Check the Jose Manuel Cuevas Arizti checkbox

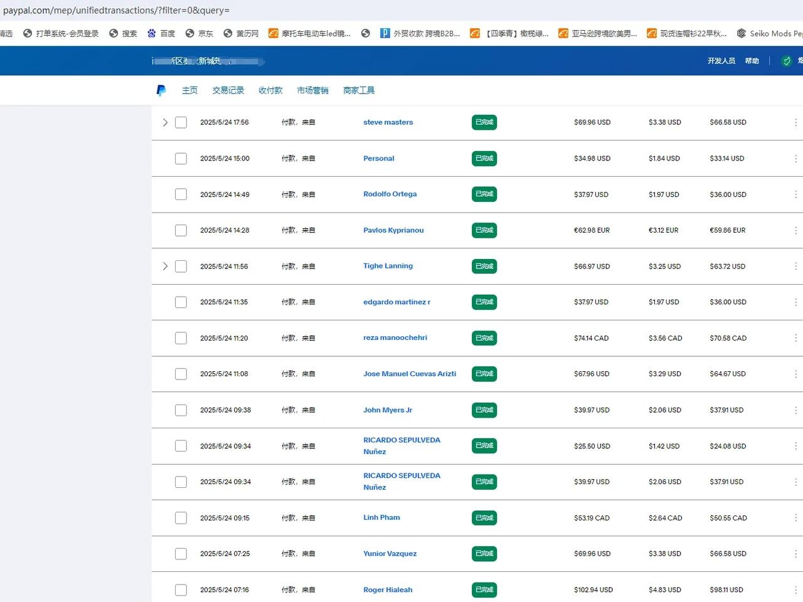(x=181, y=374)
